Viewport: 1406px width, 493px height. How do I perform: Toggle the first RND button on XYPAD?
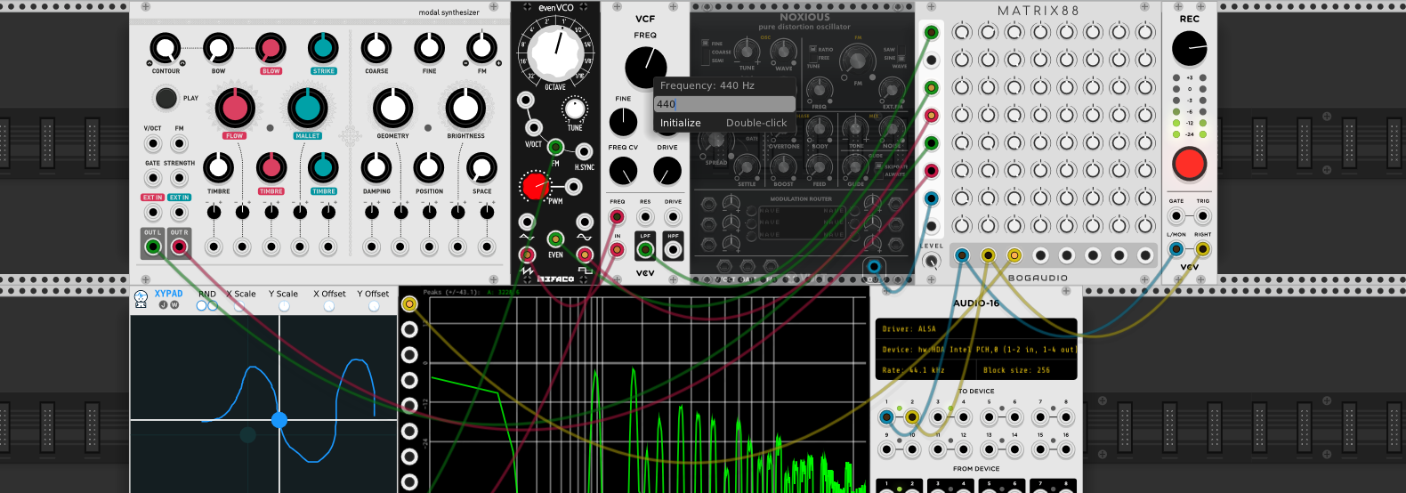click(201, 306)
